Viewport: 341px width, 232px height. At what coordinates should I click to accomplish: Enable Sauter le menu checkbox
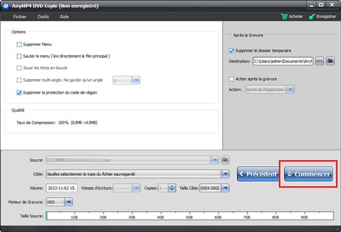(19, 56)
